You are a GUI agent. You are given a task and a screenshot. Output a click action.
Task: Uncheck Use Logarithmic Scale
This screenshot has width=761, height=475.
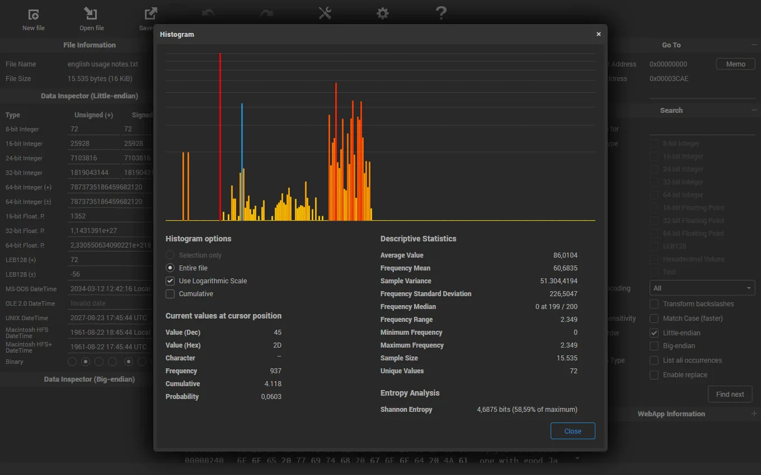[170, 281]
